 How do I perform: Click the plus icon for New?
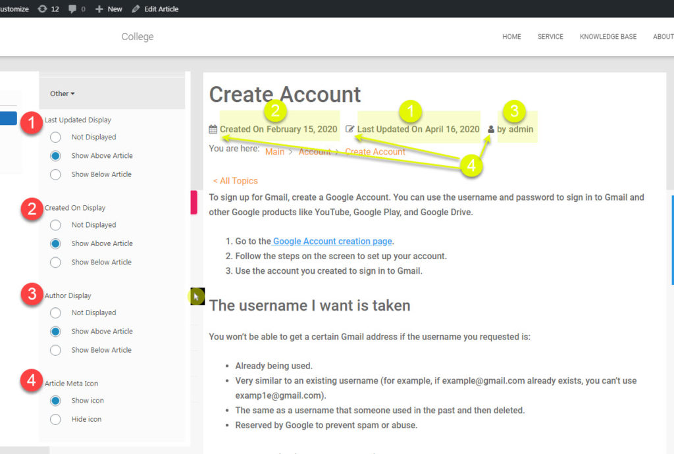(x=99, y=9)
